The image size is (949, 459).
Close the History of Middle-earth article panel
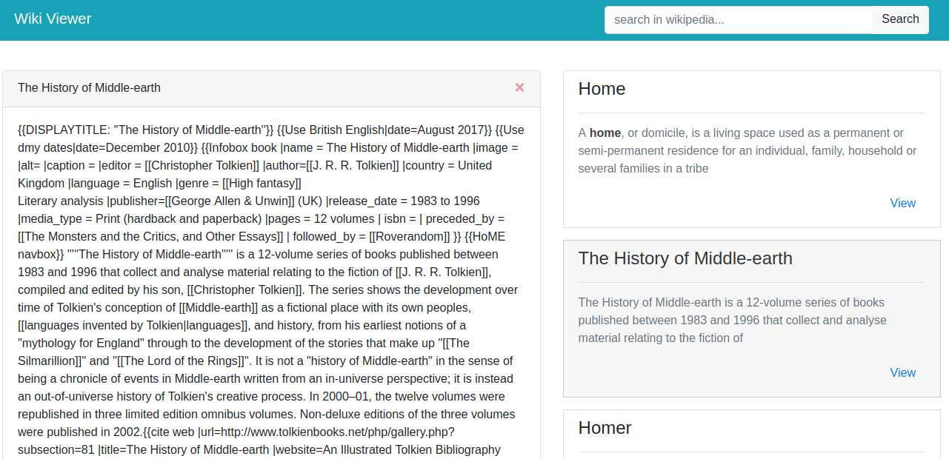click(519, 87)
